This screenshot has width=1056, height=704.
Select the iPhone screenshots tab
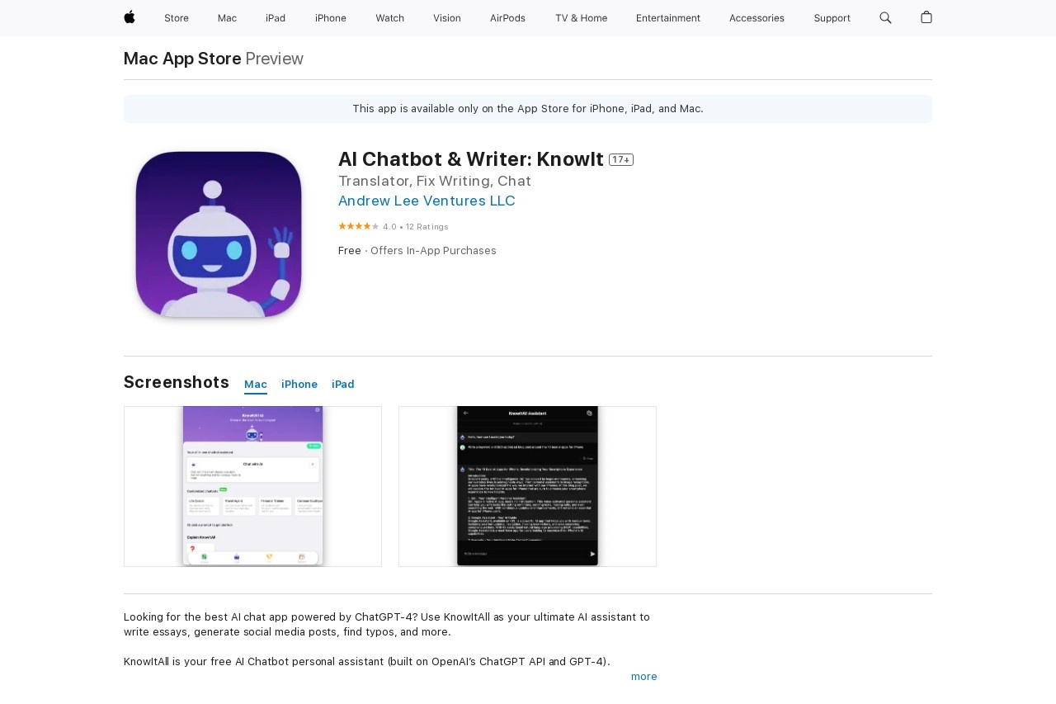click(299, 385)
